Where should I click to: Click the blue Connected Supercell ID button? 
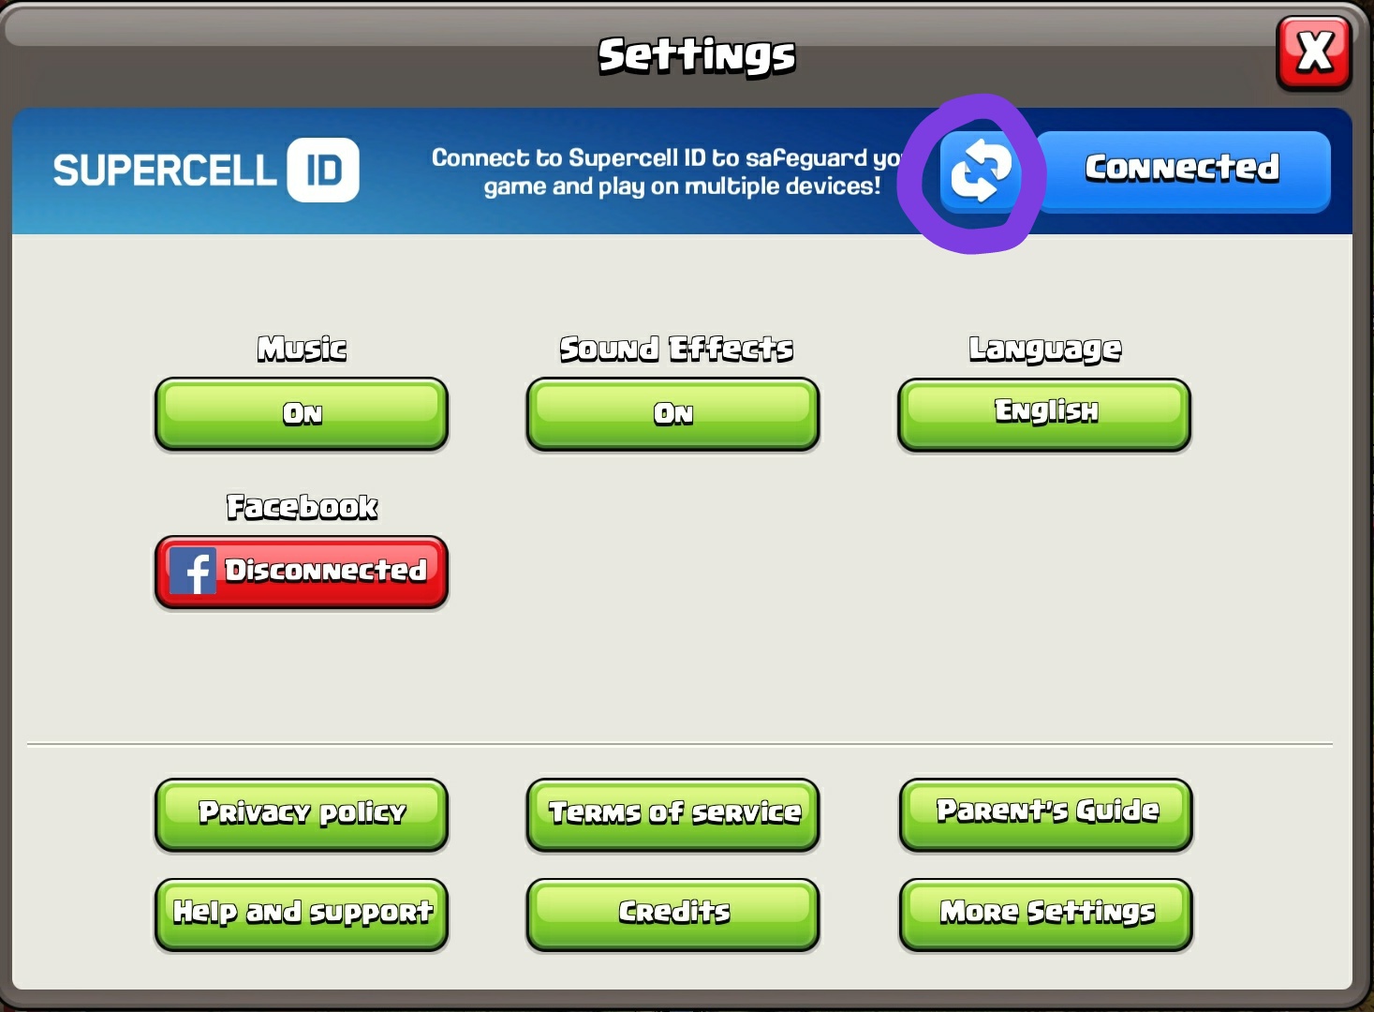pyautogui.click(x=1182, y=171)
